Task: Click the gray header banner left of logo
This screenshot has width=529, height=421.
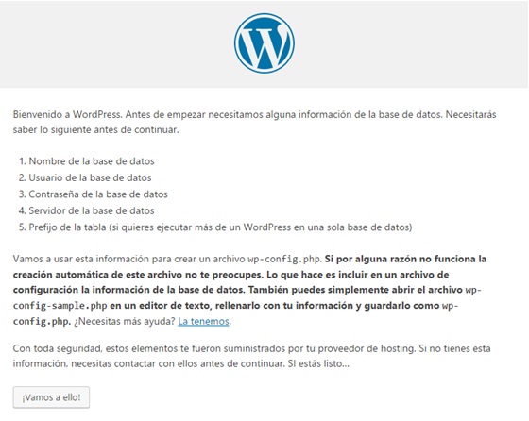Action: click(x=114, y=43)
